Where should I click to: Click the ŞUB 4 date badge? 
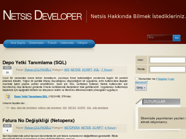[x=7, y=128]
